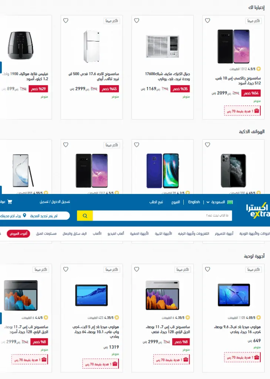Click the Saudi flag icon
The height and width of the screenshot is (379, 270).
(230, 202)
